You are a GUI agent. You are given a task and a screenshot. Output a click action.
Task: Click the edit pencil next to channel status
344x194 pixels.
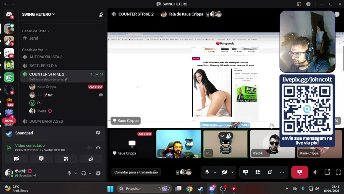click(66, 79)
